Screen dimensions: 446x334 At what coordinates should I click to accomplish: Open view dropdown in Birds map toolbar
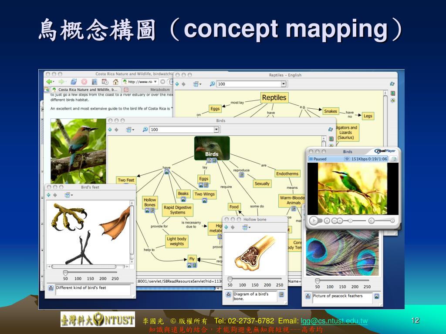tap(130, 130)
